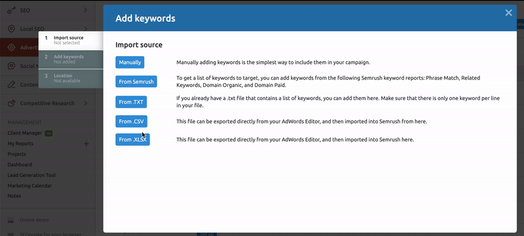Select From .TXT import option
524x236 pixels.
click(131, 102)
